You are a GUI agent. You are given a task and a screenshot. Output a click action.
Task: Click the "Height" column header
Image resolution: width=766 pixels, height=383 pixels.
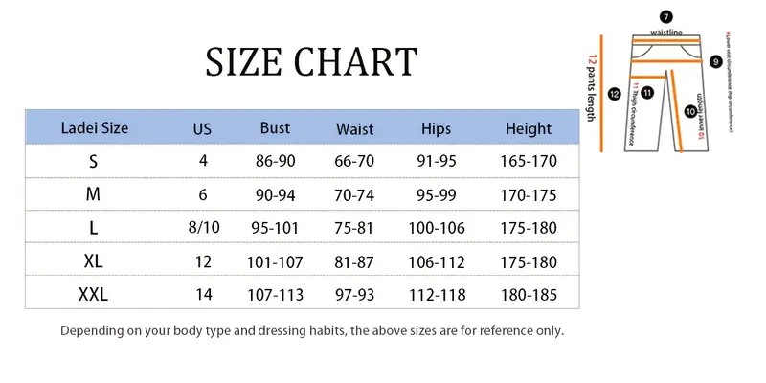[x=529, y=127]
